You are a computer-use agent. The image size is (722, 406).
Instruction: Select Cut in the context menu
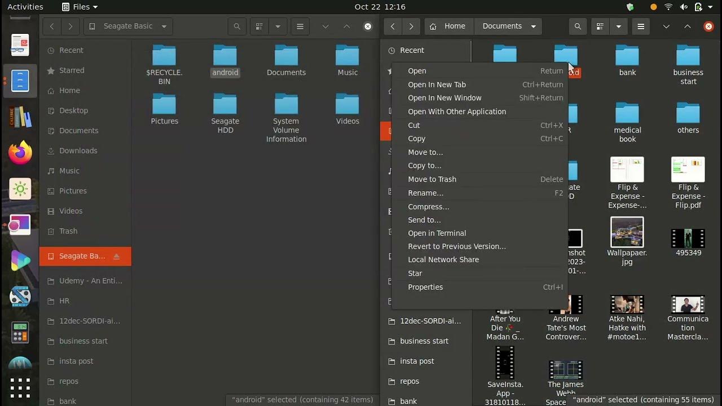coord(479,125)
